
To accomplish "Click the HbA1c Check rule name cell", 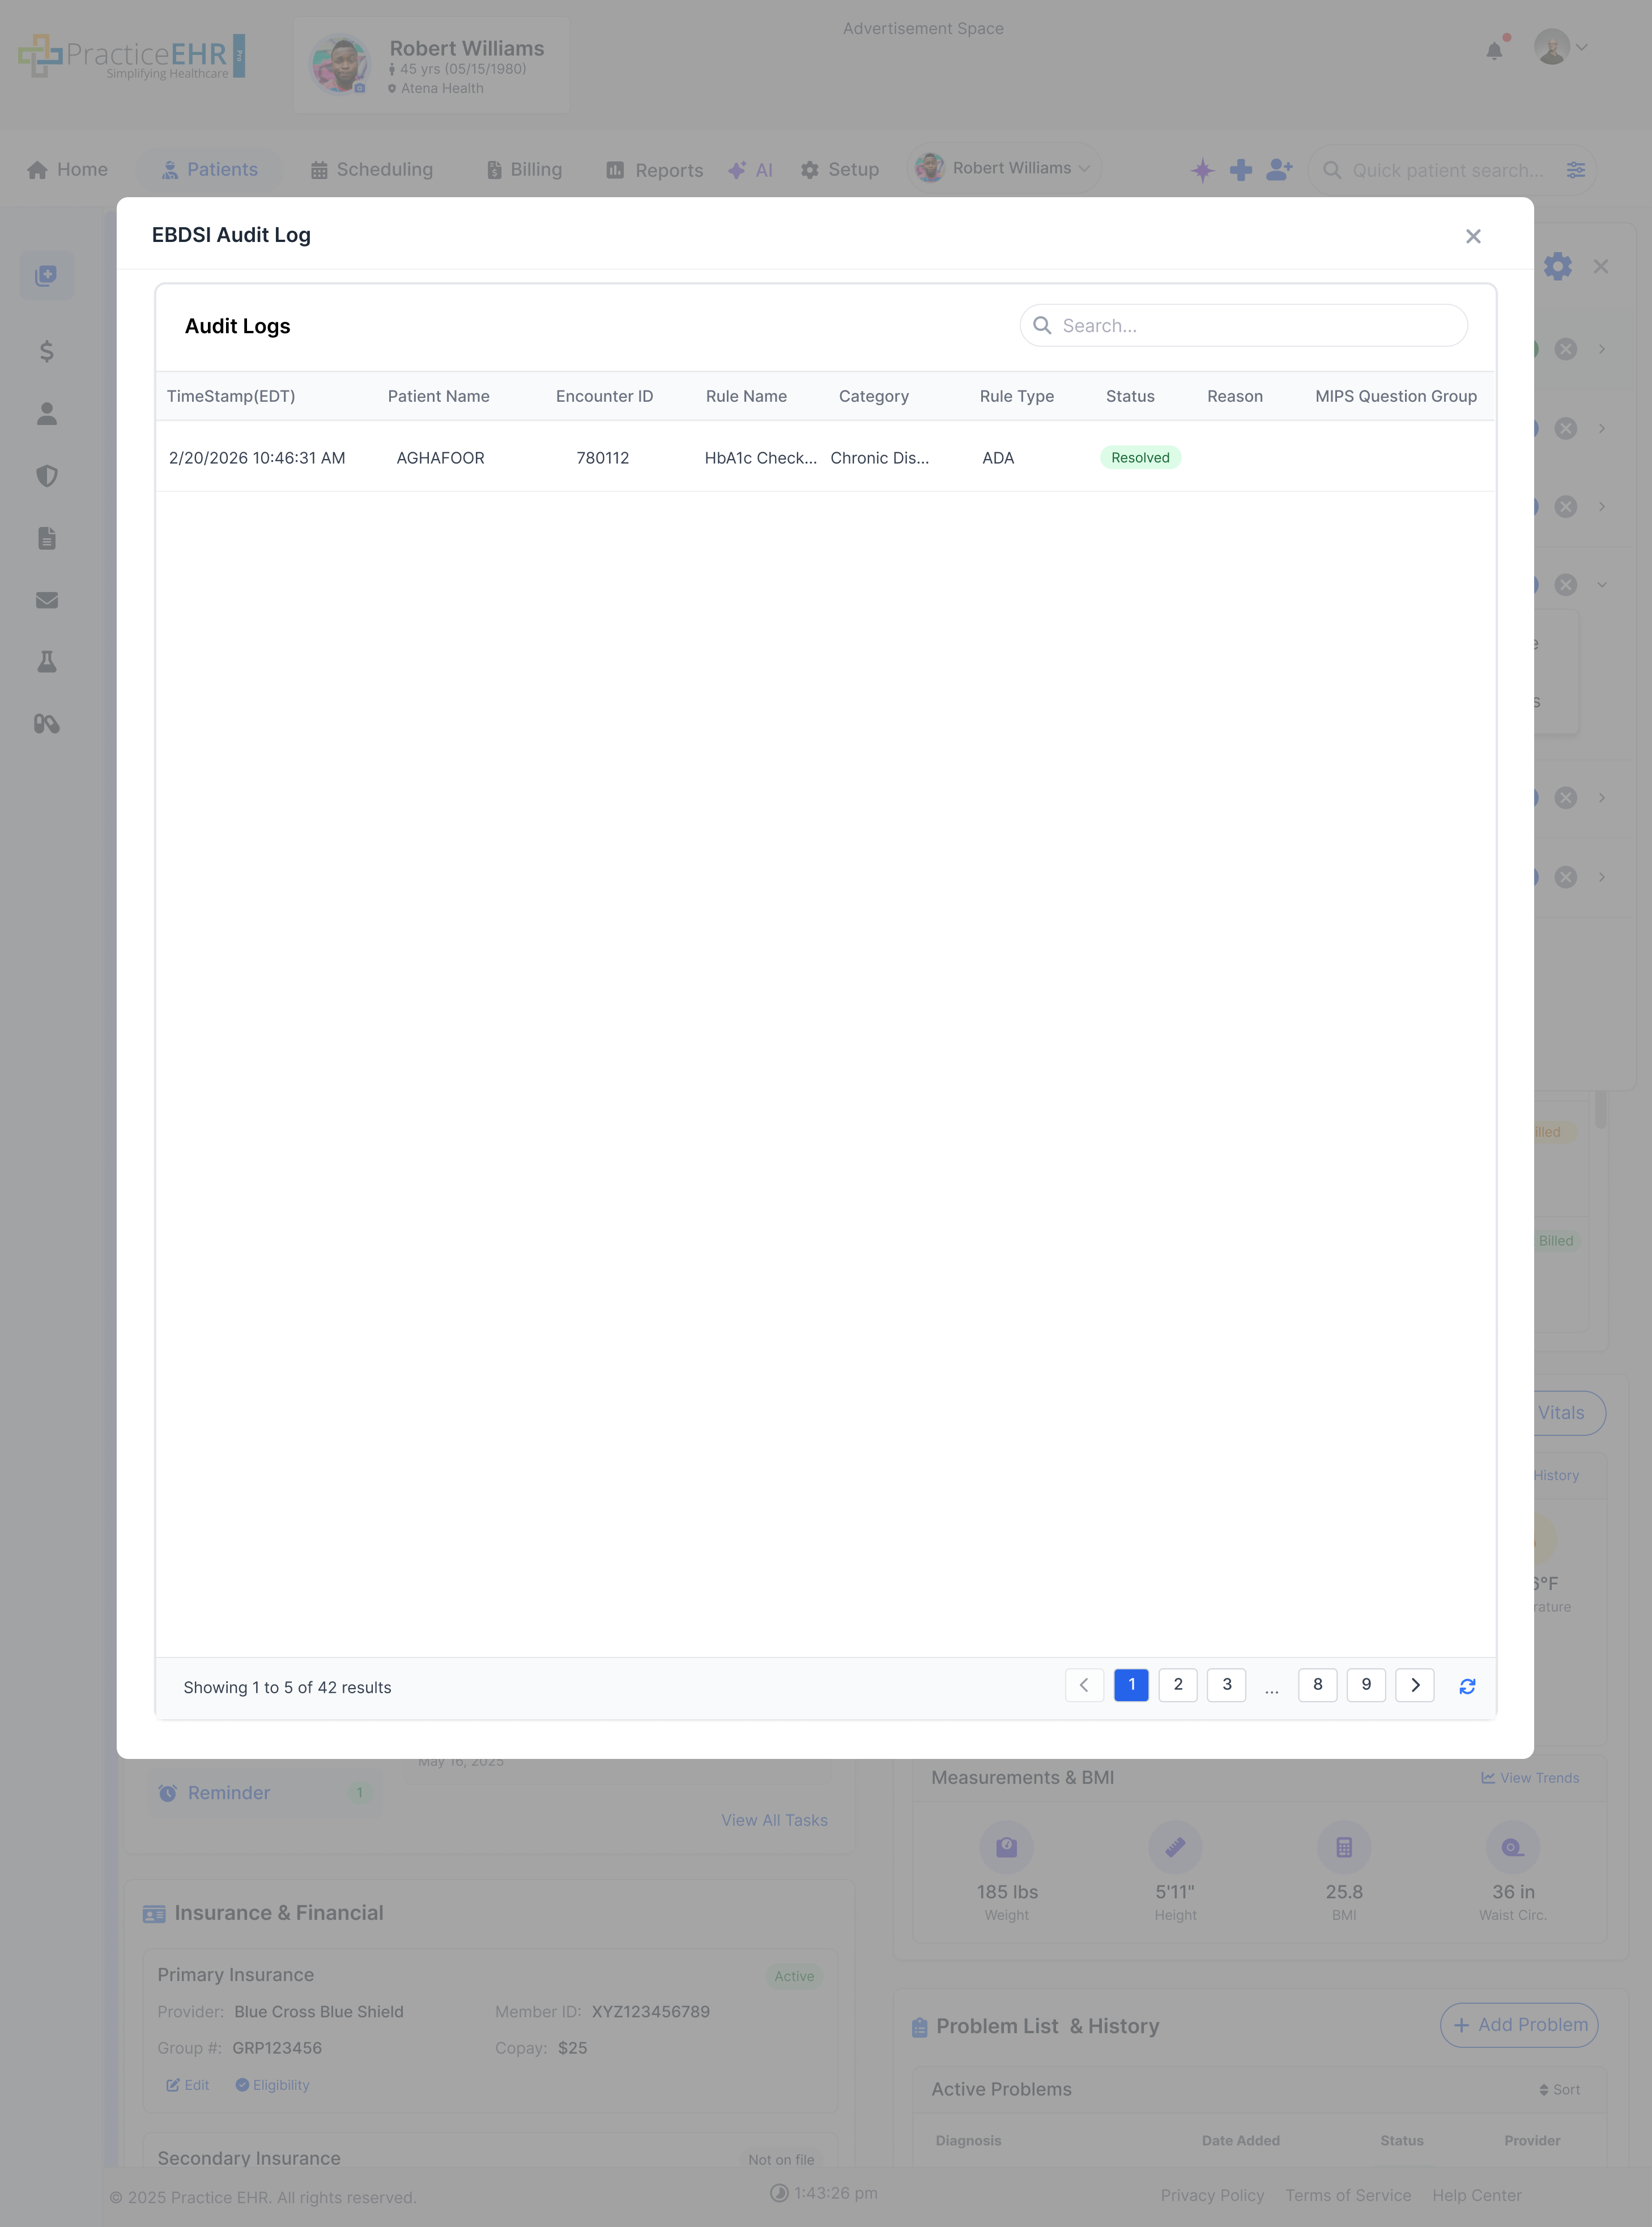I will coord(760,458).
